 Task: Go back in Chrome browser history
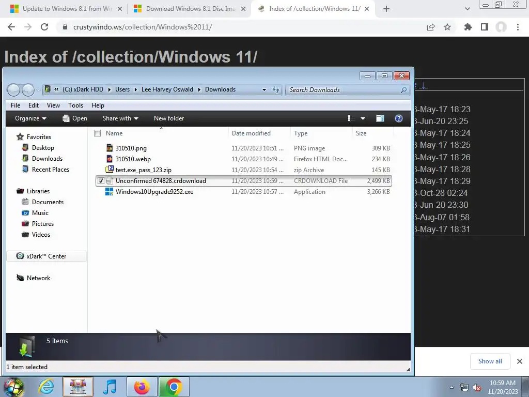coord(11,27)
